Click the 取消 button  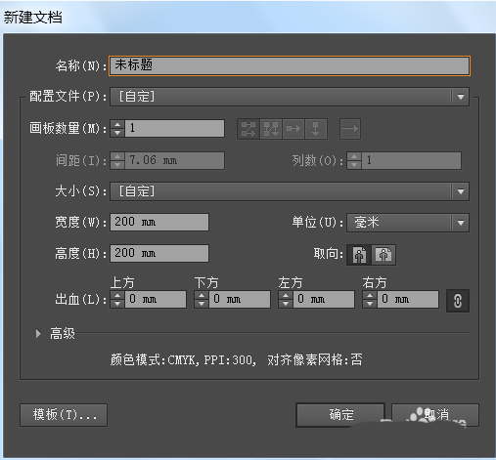(x=435, y=415)
